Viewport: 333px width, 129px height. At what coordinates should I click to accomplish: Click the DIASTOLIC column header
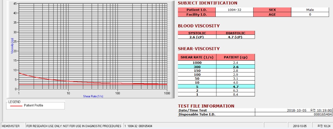[236, 33]
